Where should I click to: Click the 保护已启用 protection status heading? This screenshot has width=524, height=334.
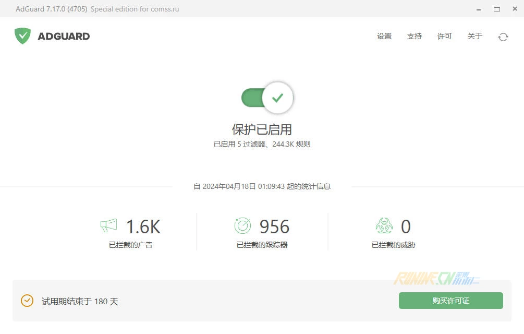coord(262,129)
